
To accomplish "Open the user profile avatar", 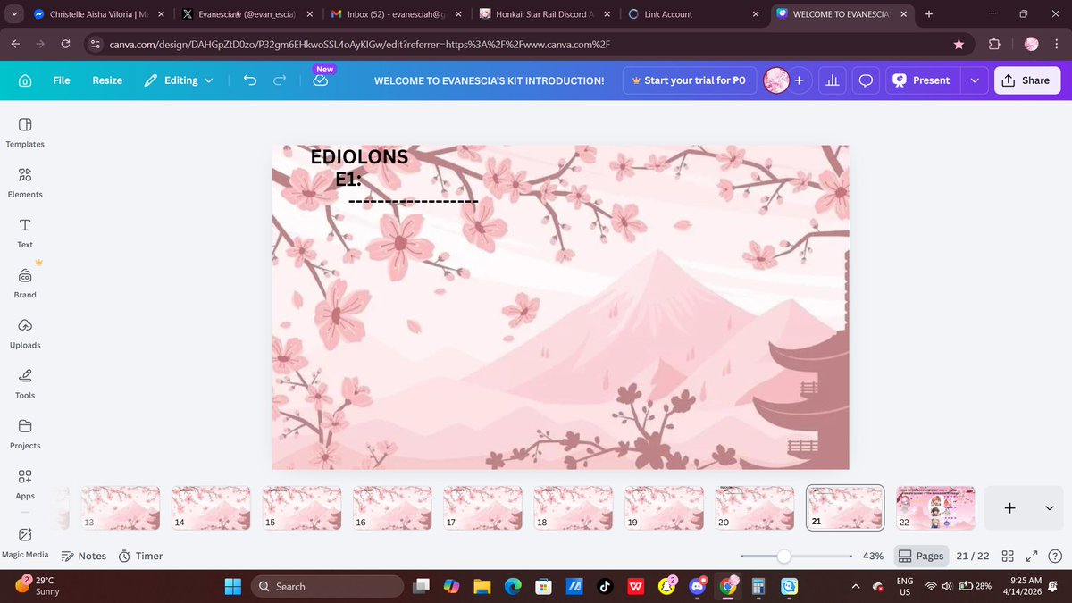I will coord(776,80).
